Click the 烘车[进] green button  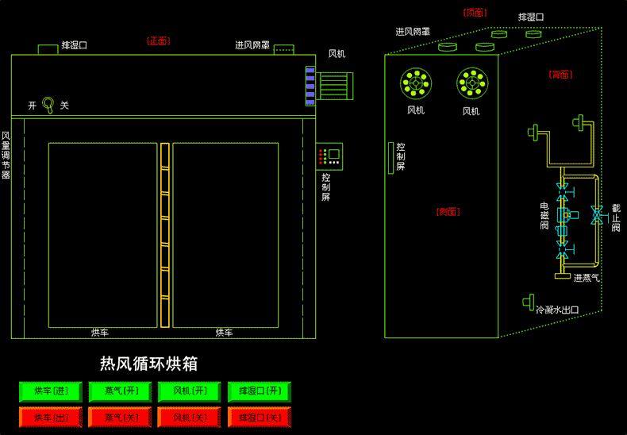(x=51, y=391)
